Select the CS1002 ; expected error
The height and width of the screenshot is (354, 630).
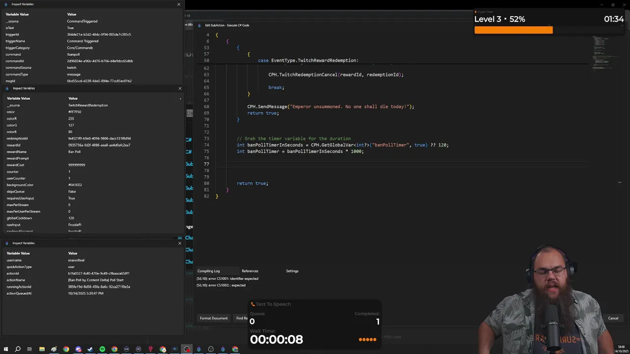tap(221, 285)
